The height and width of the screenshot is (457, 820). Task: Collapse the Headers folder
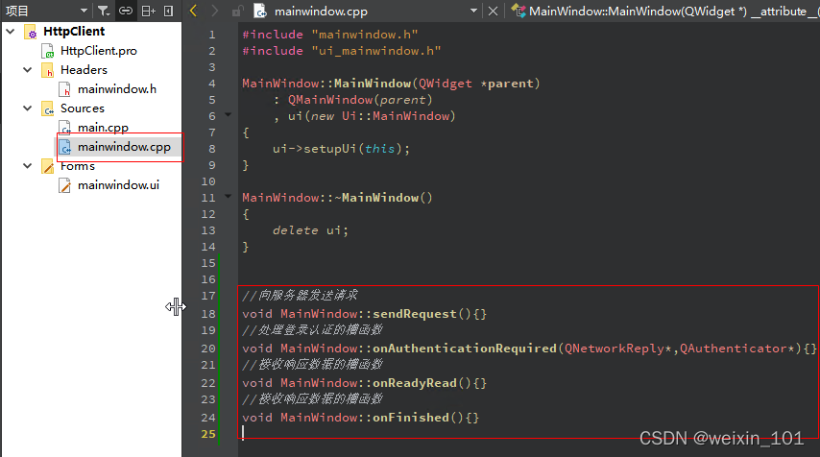pos(27,70)
